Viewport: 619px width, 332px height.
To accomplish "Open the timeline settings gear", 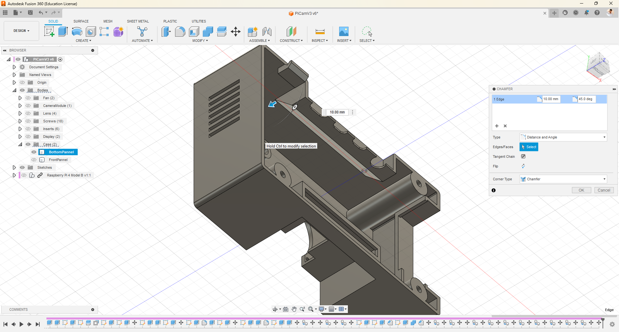I will tap(612, 324).
